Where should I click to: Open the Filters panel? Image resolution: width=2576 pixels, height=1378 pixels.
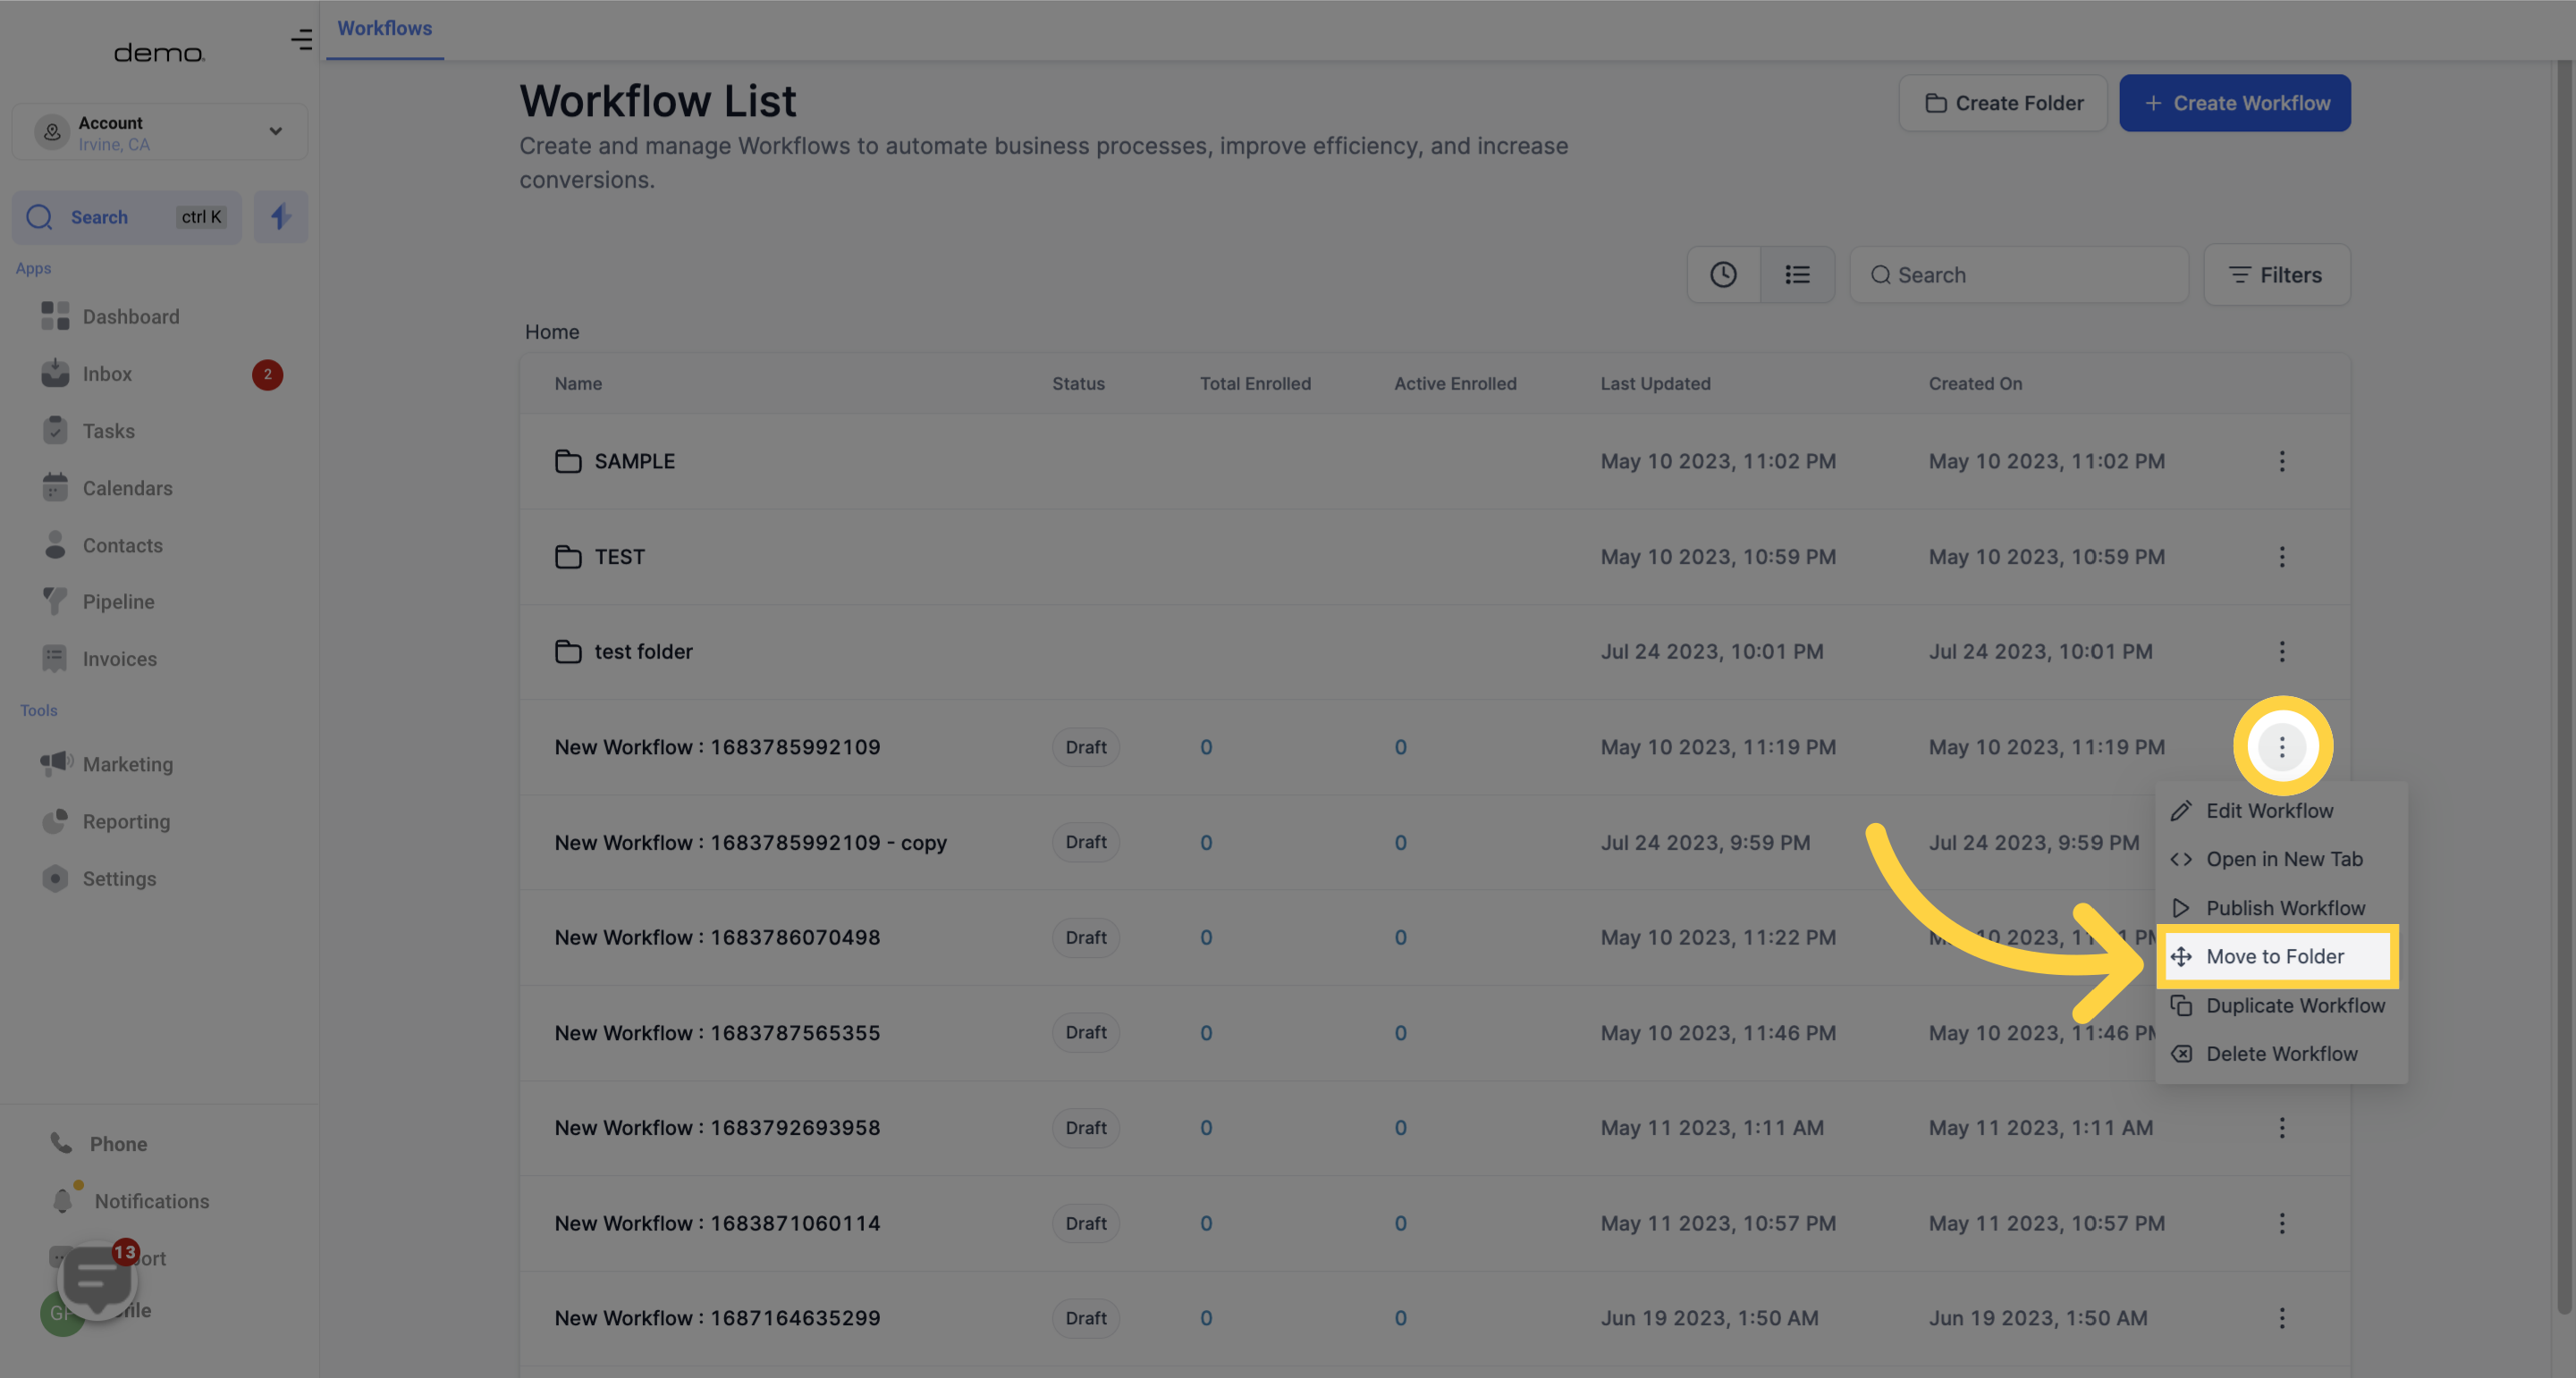[x=2276, y=275]
